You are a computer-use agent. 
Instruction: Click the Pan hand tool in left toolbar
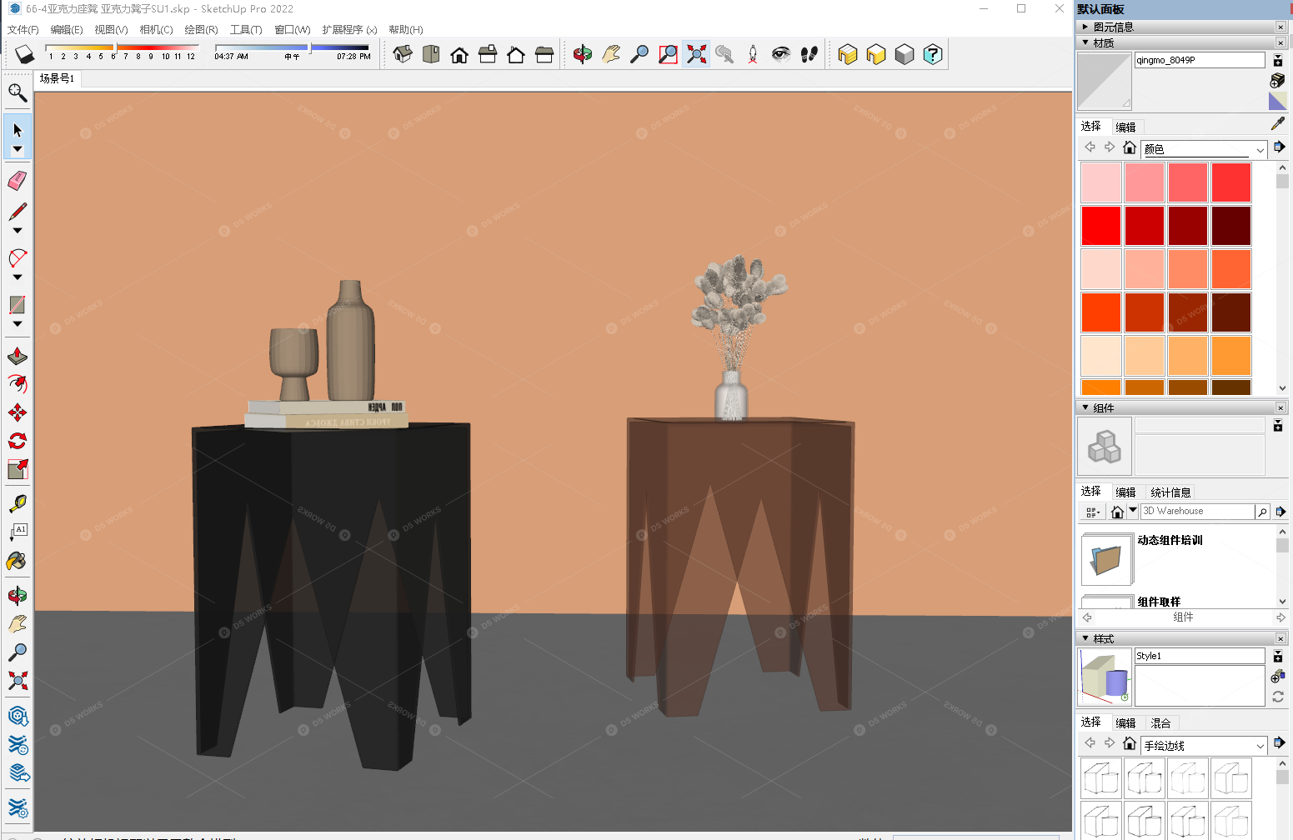pos(18,623)
